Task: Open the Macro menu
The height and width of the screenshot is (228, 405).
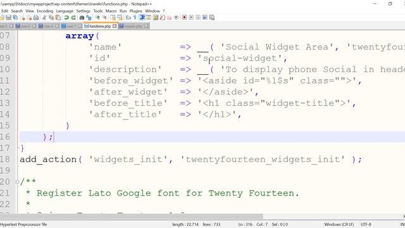Action: (111, 11)
